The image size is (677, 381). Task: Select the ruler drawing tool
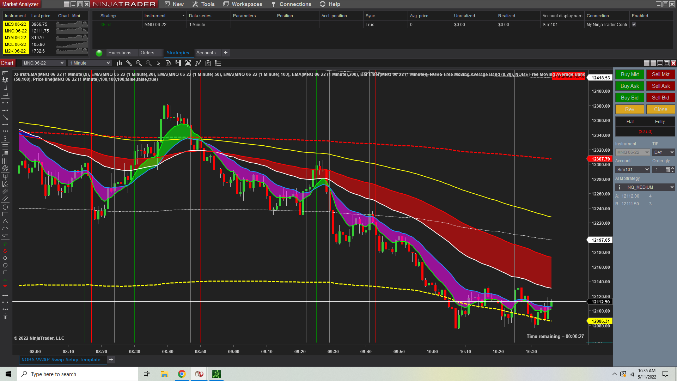tap(5, 73)
